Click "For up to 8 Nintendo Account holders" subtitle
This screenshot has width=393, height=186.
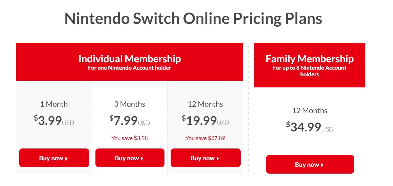point(309,71)
